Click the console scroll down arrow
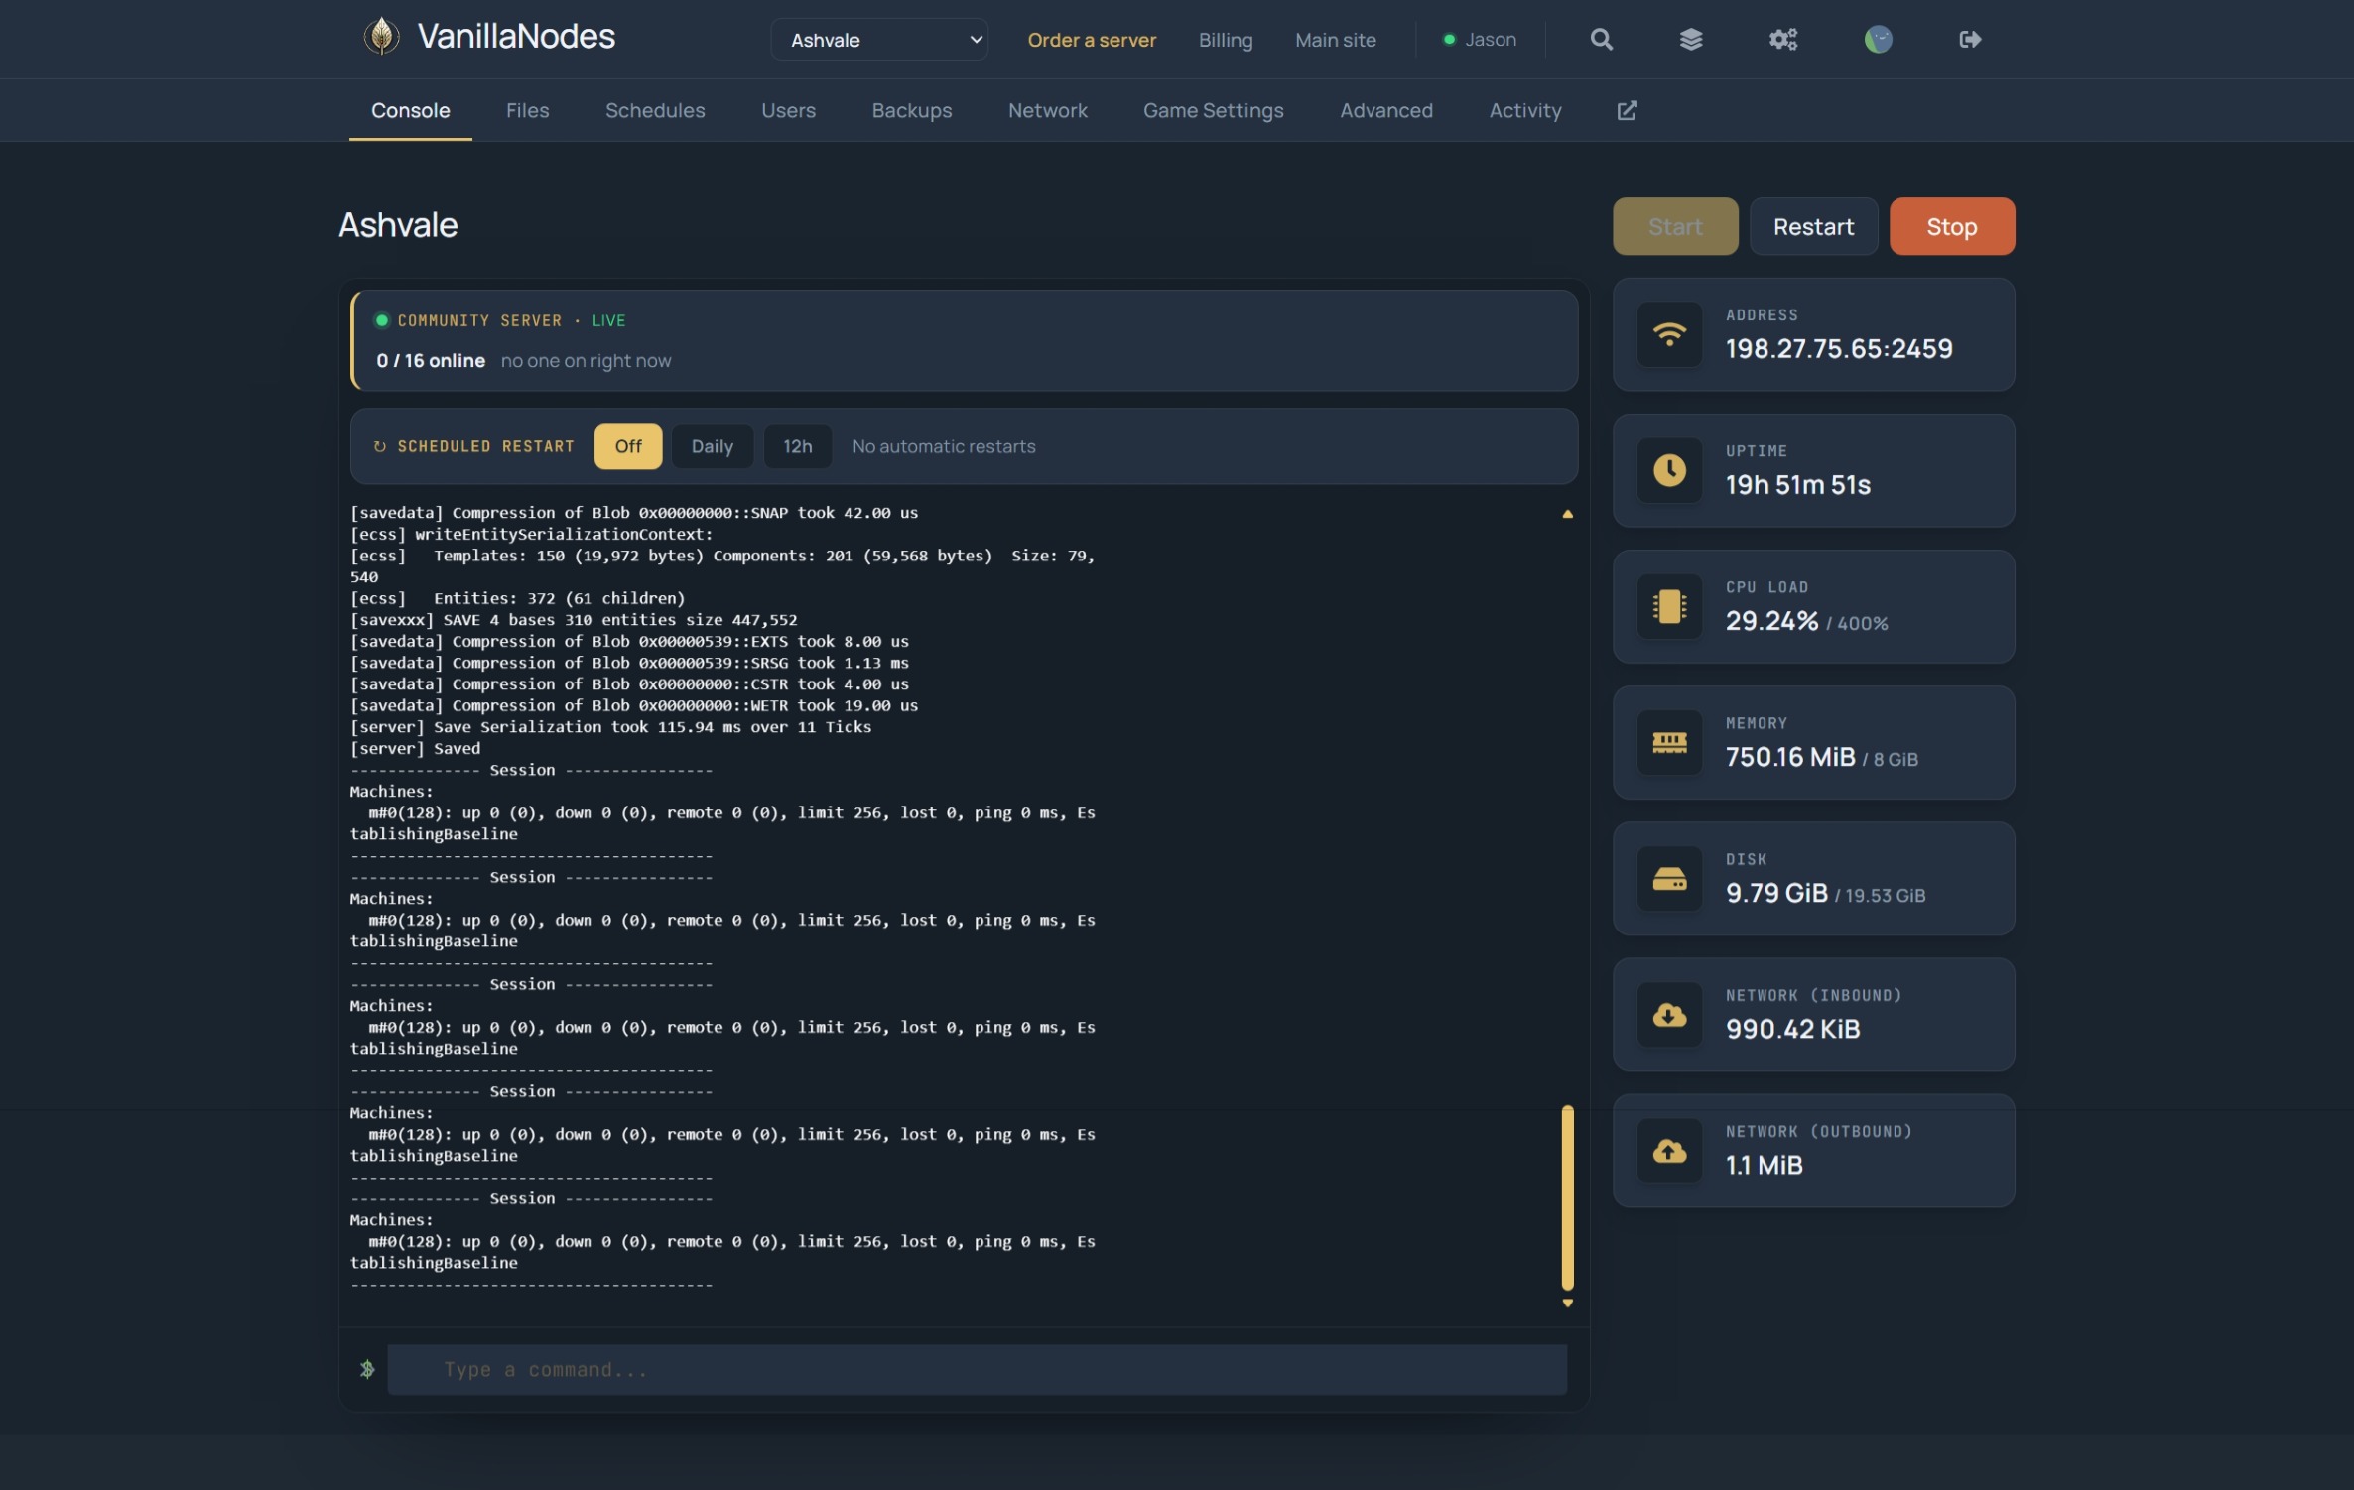Screen dimensions: 2354x1490 (1567, 1304)
